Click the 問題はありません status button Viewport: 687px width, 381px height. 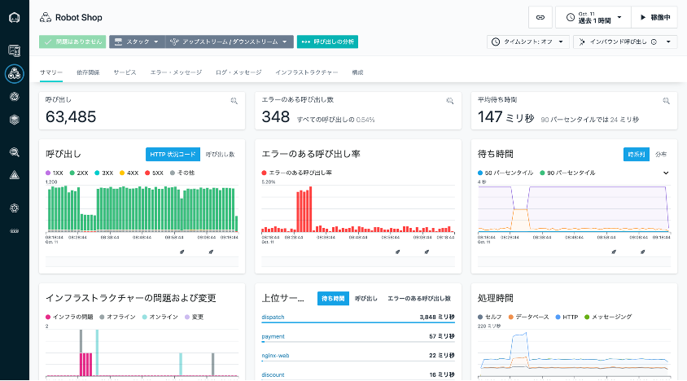point(72,42)
